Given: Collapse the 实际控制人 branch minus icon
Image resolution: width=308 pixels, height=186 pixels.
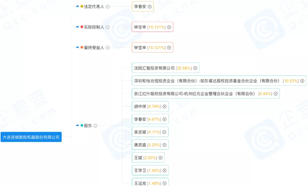Looking at the screenshot, I should pyautogui.click(x=108, y=27).
